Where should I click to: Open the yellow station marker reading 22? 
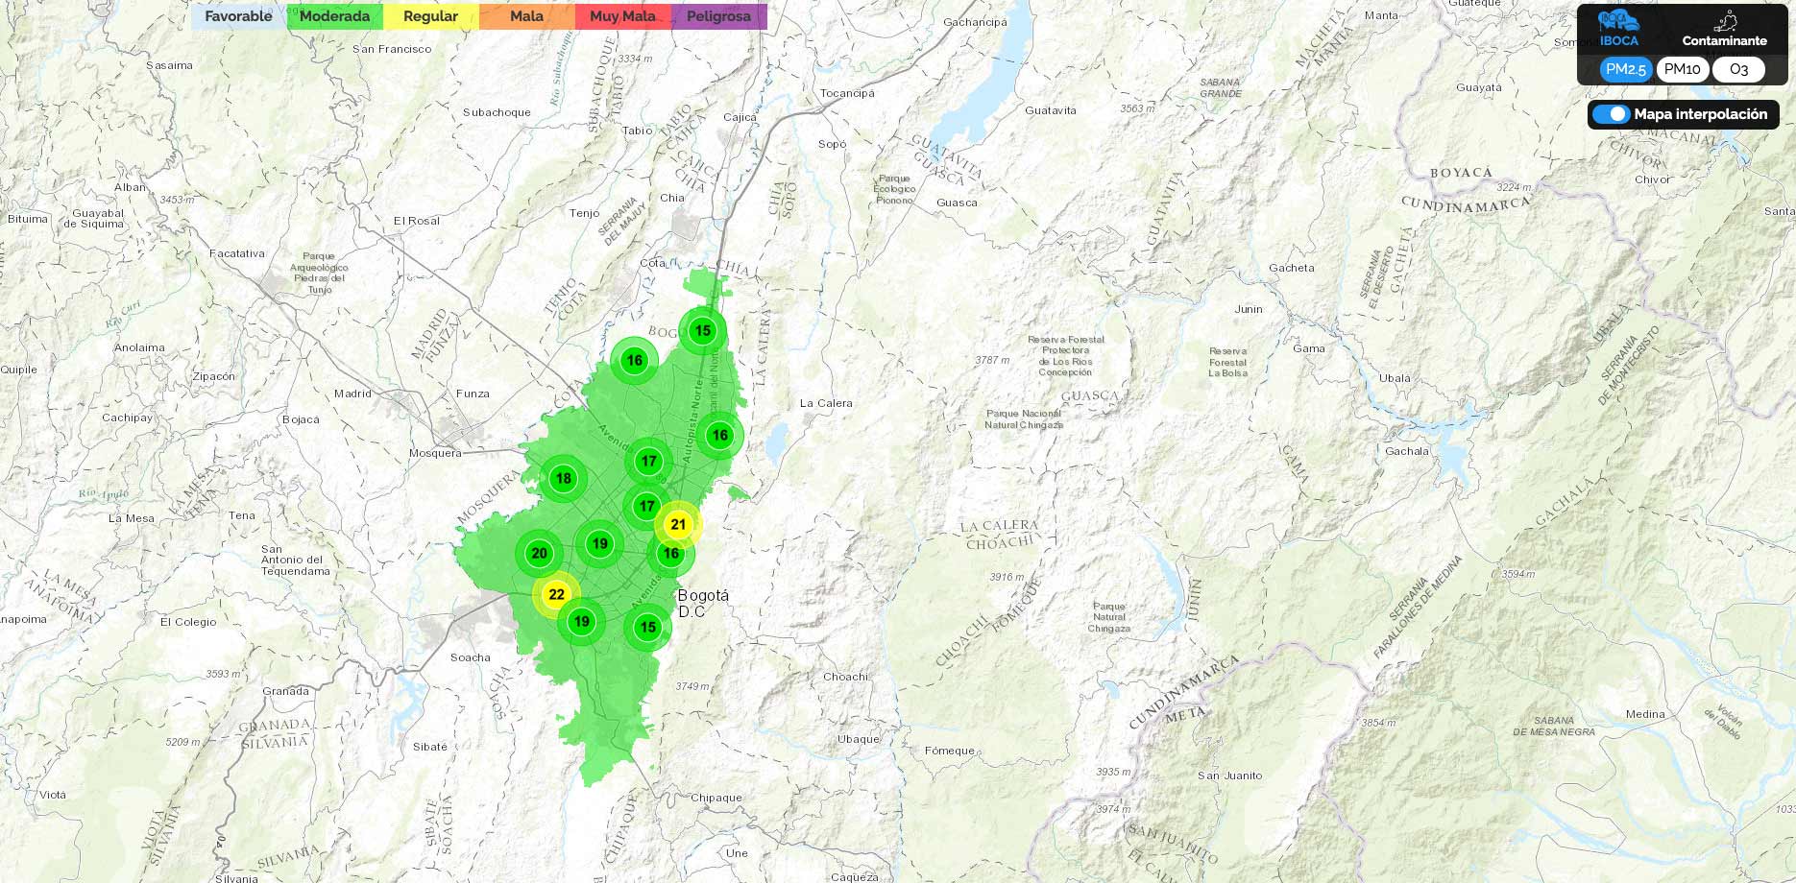556,594
